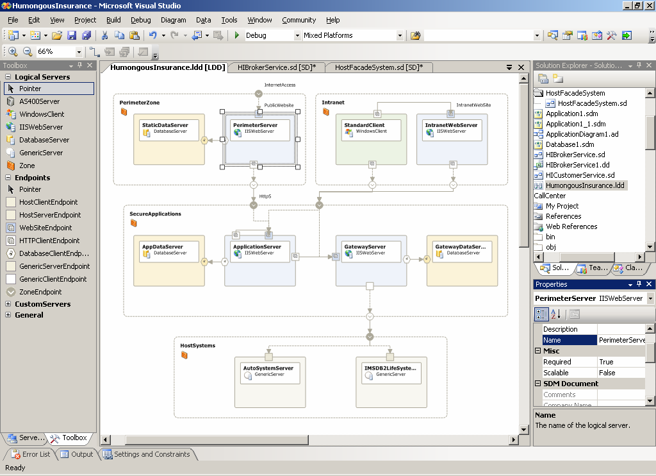Pin the Toolbox panel auto-hide
This screenshot has height=476, width=656.
pyautogui.click(x=80, y=65)
